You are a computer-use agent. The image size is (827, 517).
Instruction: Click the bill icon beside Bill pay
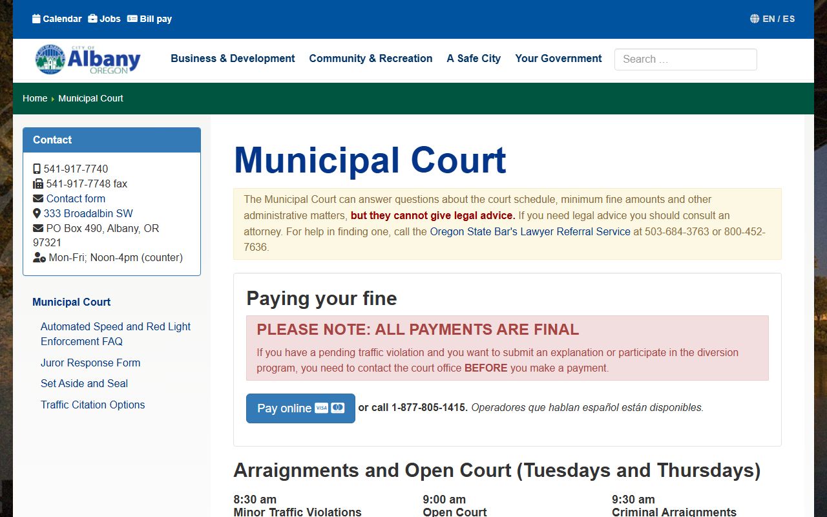(132, 19)
